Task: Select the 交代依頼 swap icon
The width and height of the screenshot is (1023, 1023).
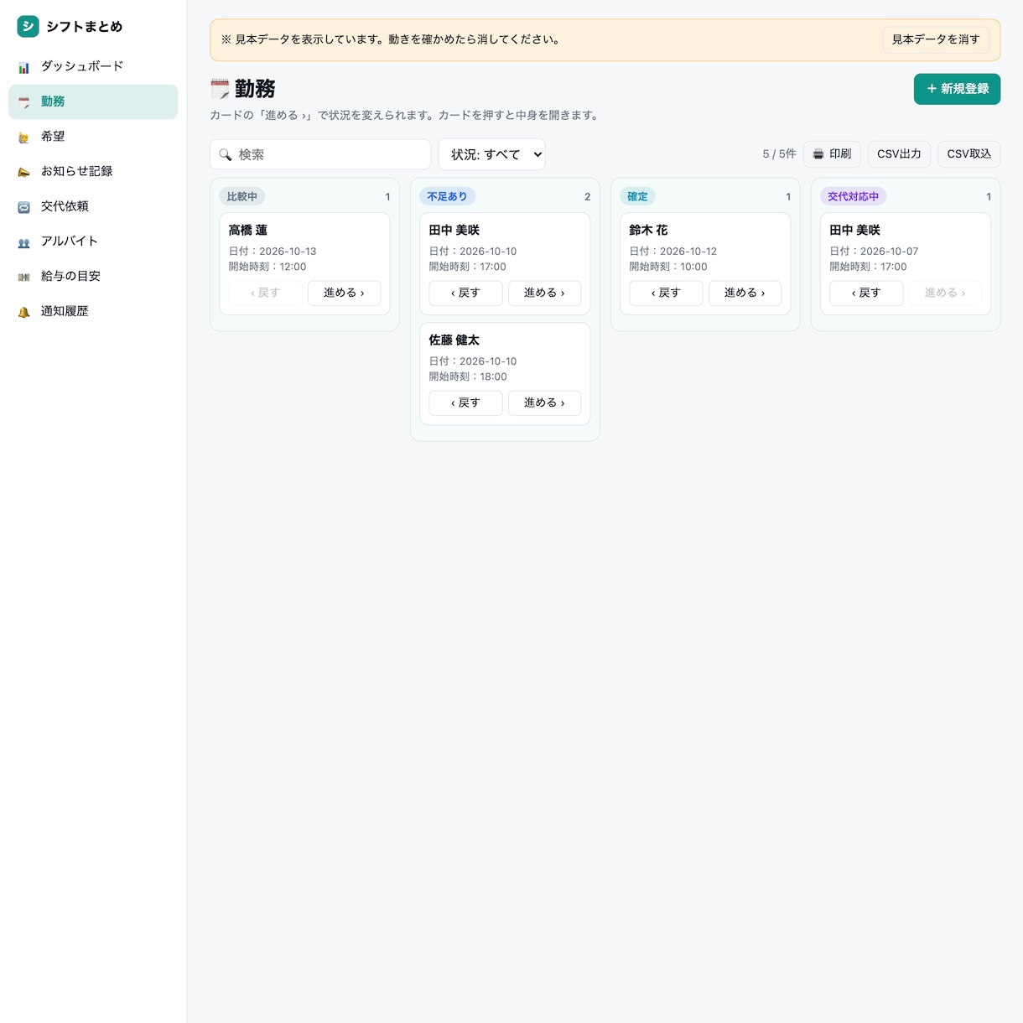Action: 24,207
